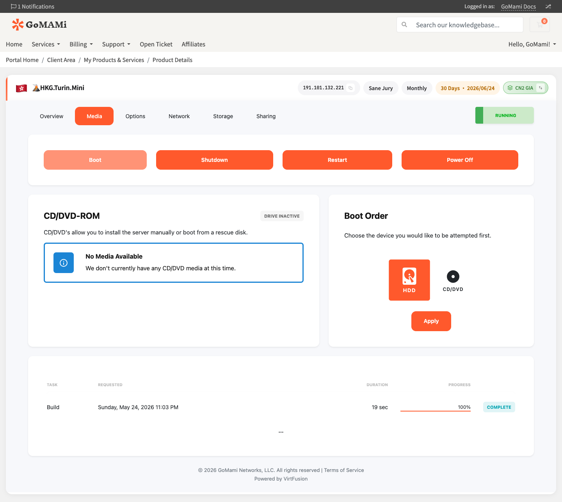The height and width of the screenshot is (502, 562).
Task: Click the notifications flag icon
Action: click(14, 7)
